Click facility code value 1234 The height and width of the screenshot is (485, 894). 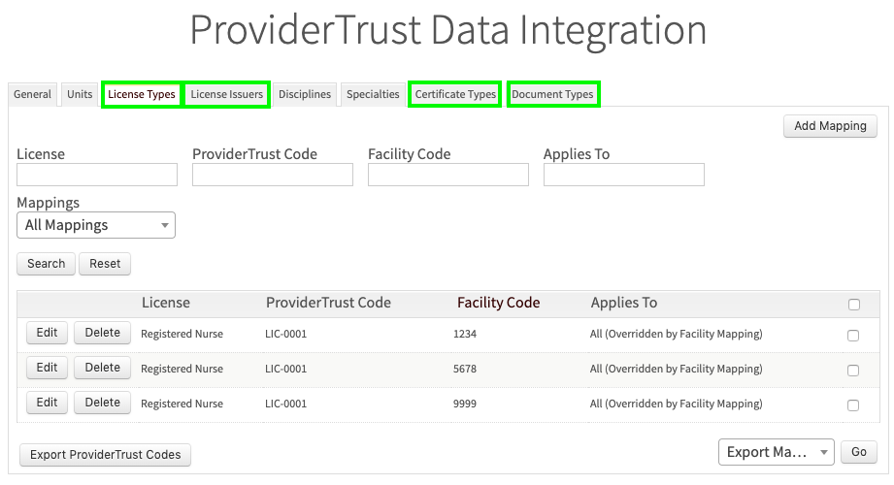coord(465,334)
